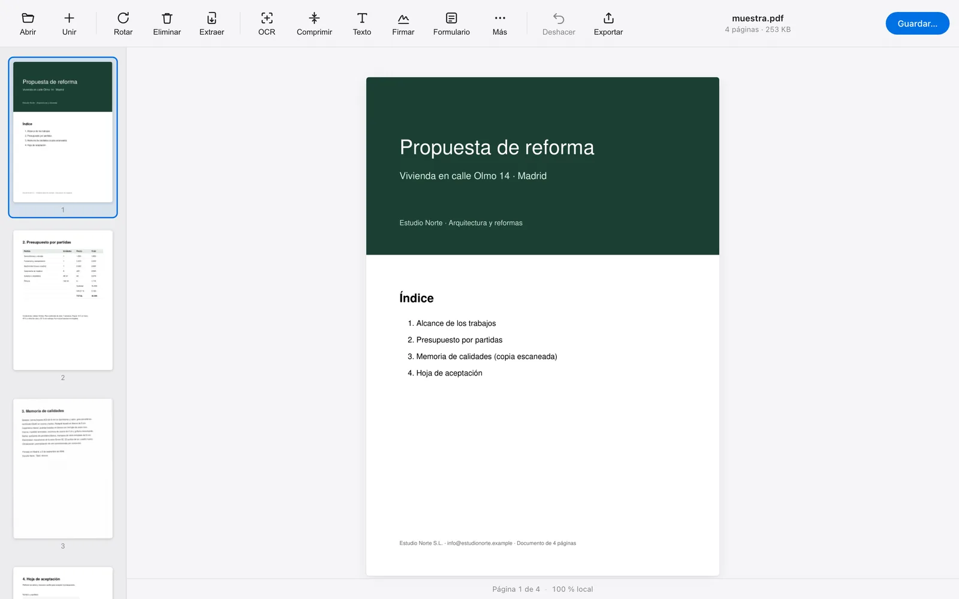This screenshot has width=959, height=599.
Task: Click the '4 páginas · 253 KB' file info
Action: (758, 29)
